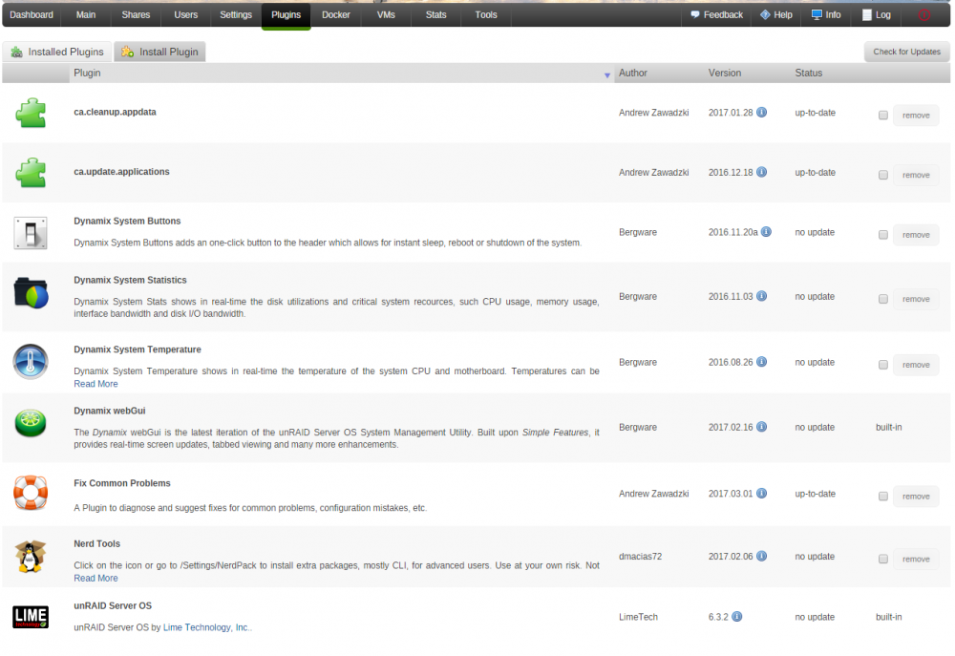The height and width of the screenshot is (656, 955).
Task: Show version info icon next to 6.3.2
Action: tap(737, 617)
